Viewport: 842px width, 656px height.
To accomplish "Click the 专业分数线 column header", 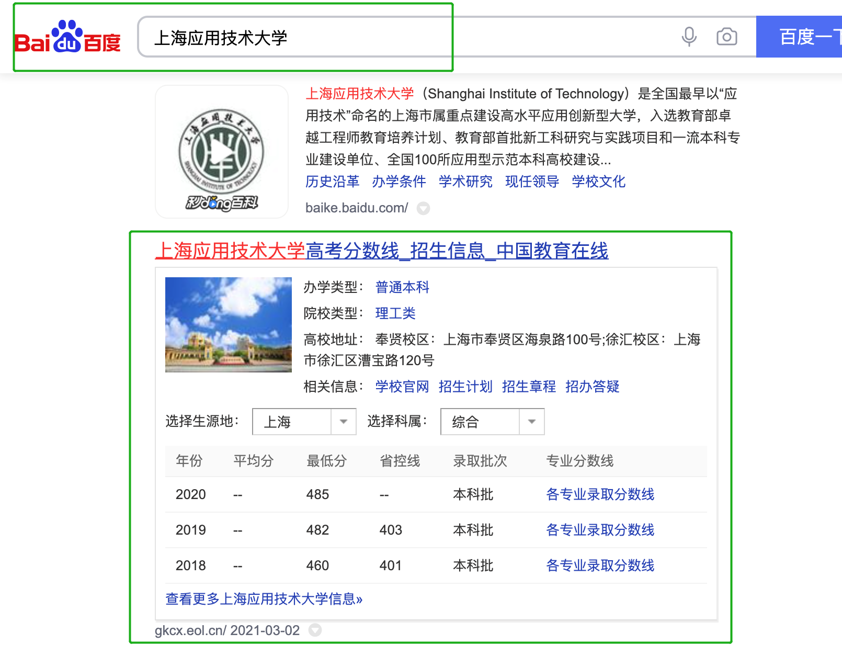I will [579, 461].
